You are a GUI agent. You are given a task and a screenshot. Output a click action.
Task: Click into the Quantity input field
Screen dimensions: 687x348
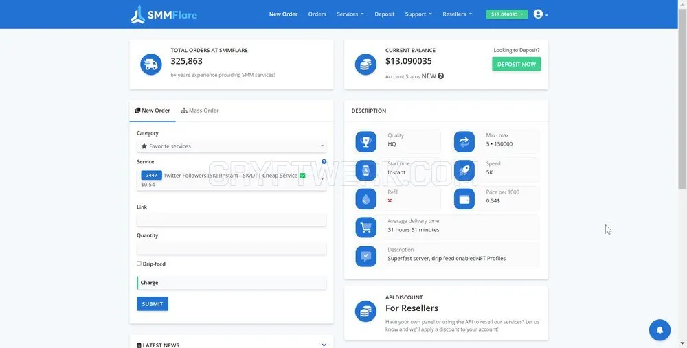click(x=232, y=248)
